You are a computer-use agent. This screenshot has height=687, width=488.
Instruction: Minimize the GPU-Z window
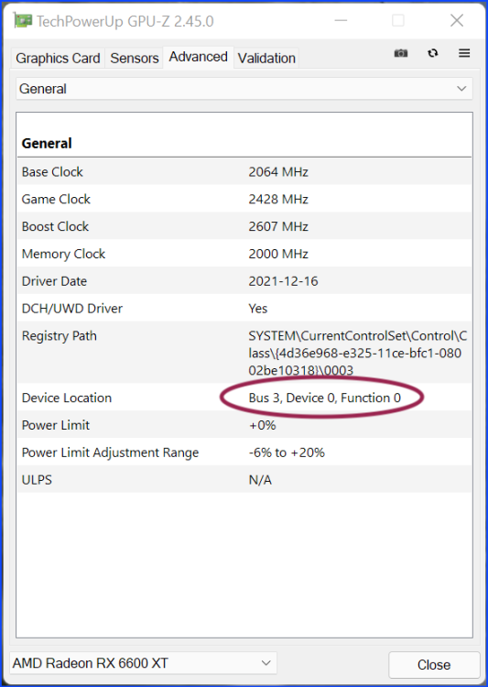coord(340,20)
